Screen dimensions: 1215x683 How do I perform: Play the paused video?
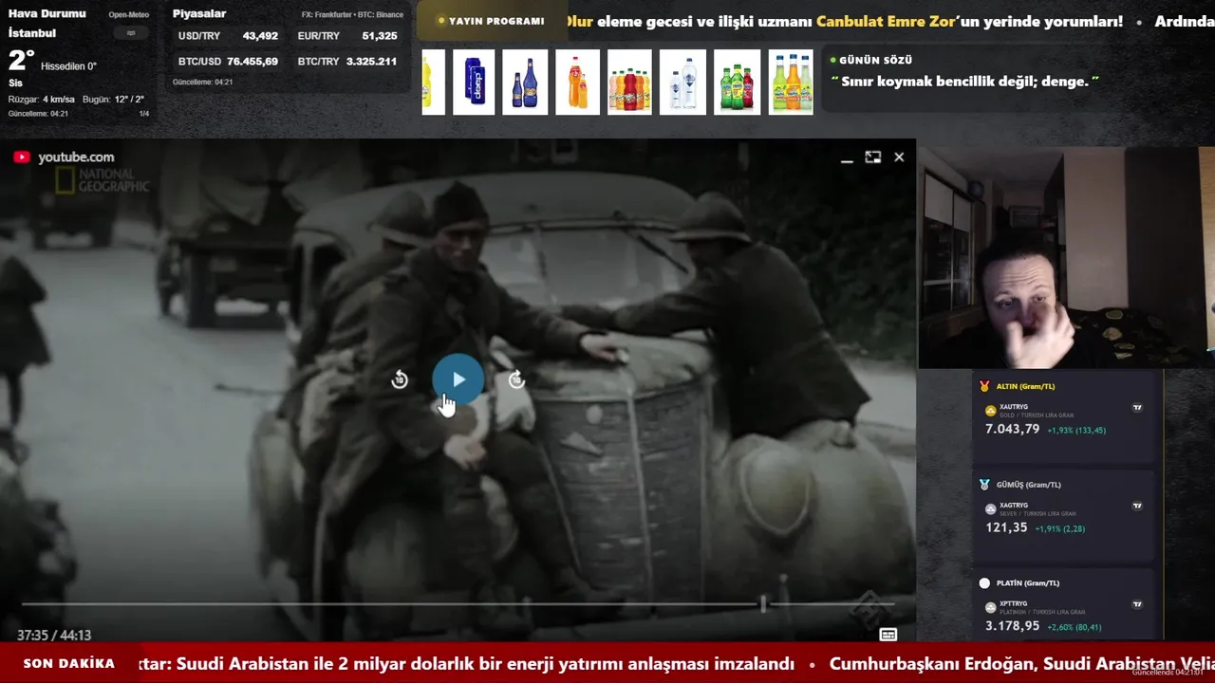[x=458, y=379]
